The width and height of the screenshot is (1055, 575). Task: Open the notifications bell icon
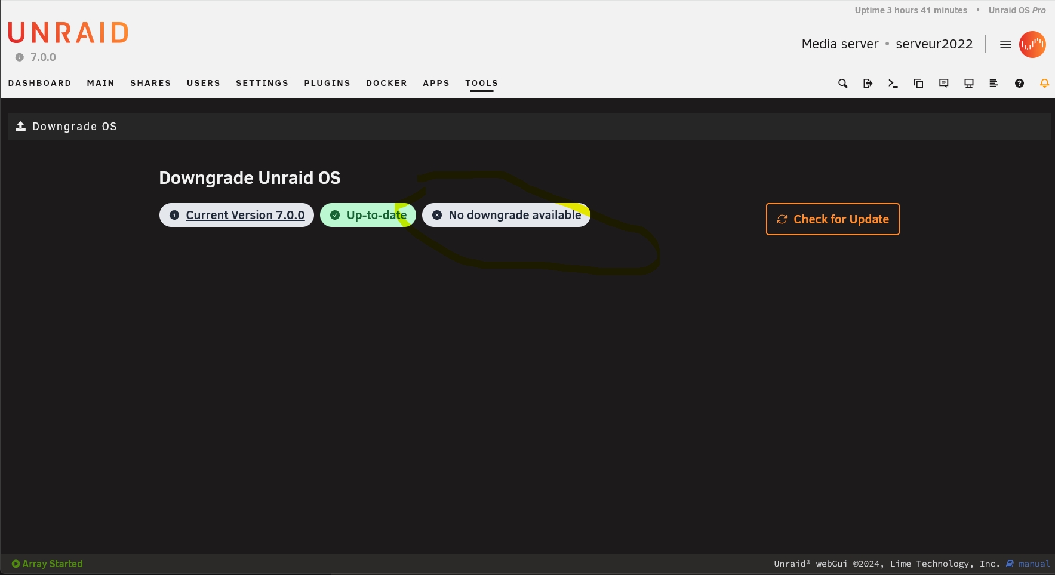coord(1044,83)
